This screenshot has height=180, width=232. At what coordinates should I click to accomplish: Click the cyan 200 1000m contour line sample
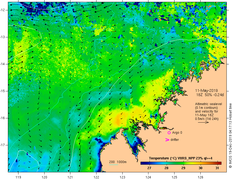[x=113, y=165]
